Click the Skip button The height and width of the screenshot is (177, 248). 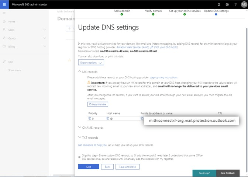(89, 167)
